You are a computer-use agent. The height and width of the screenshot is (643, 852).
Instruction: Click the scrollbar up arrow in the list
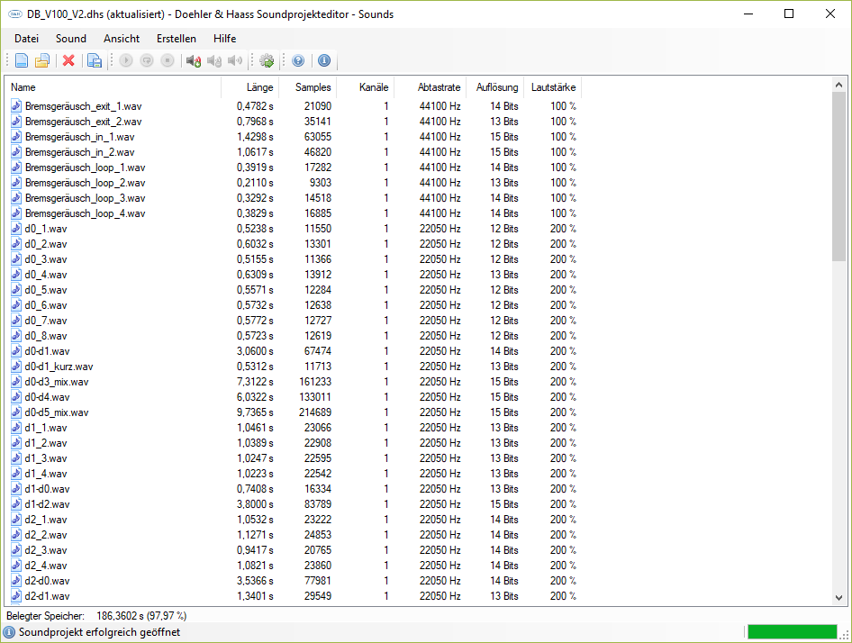coord(838,85)
